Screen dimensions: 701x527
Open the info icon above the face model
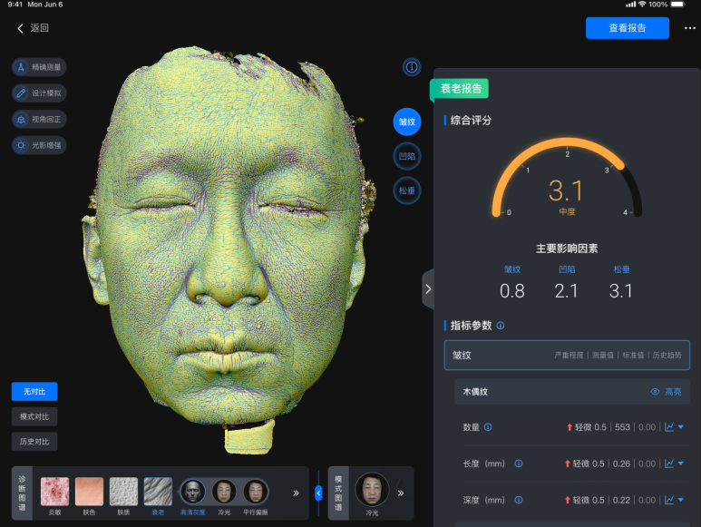point(412,67)
